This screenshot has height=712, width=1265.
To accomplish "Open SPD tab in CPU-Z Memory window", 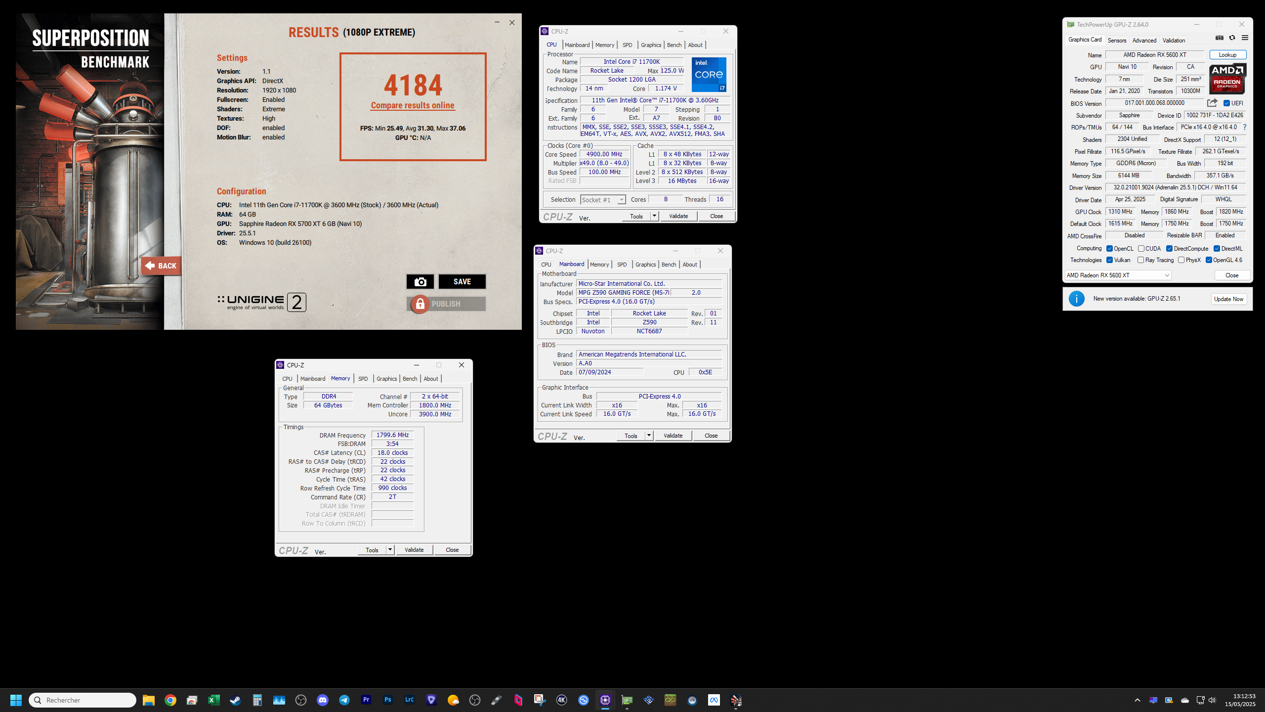I will pyautogui.click(x=363, y=379).
